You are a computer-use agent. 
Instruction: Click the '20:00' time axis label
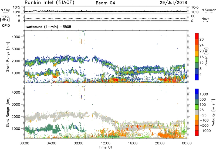pos(160,143)
